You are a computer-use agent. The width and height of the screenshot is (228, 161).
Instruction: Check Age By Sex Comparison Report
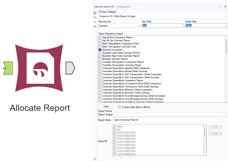pyautogui.click(x=100, y=37)
